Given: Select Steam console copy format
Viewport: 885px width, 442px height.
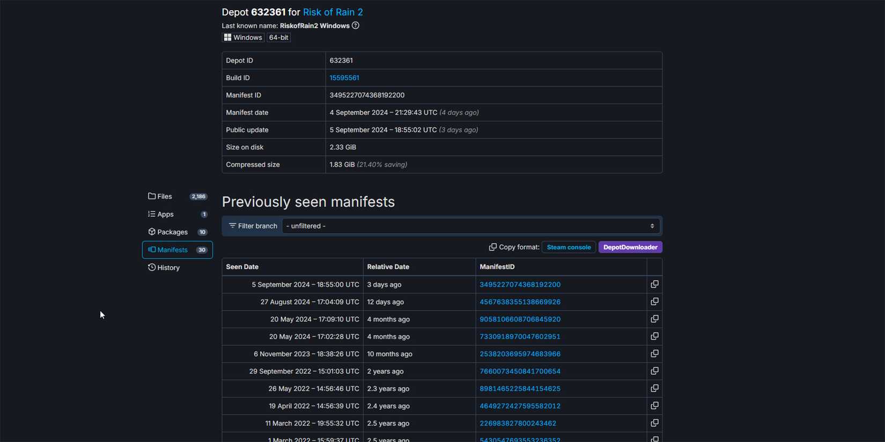Looking at the screenshot, I should tap(569, 247).
